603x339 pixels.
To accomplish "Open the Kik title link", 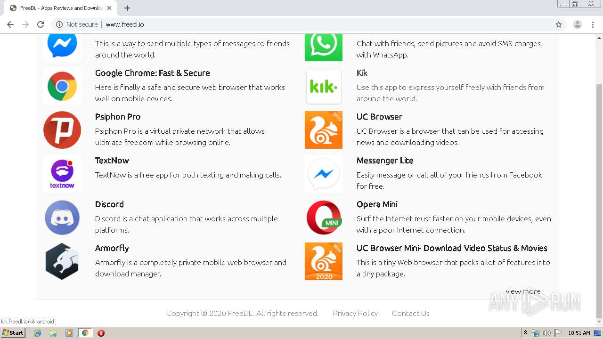I will click(362, 73).
